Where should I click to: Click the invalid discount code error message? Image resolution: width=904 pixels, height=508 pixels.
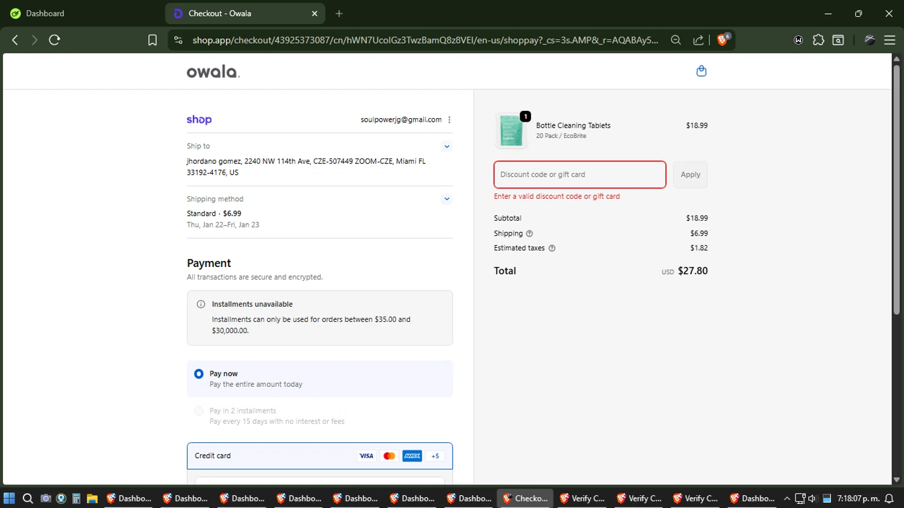point(557,196)
